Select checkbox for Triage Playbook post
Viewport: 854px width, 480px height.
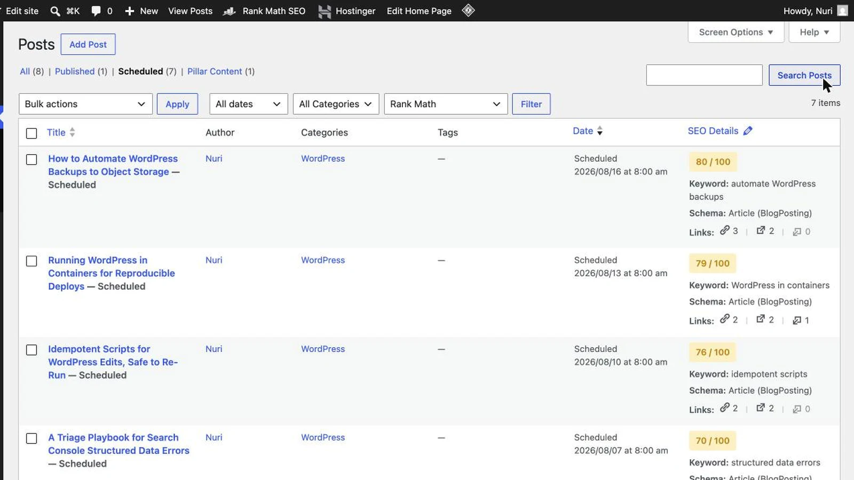(x=31, y=438)
